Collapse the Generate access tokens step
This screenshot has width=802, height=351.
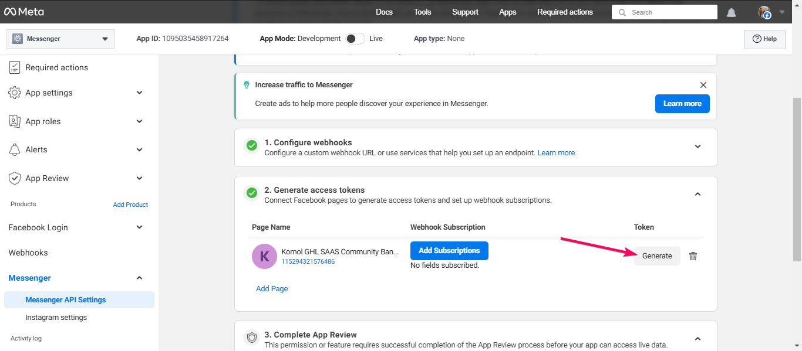(697, 194)
